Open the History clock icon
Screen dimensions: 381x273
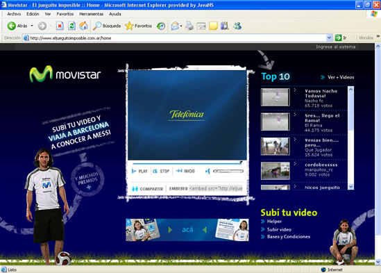(161, 26)
